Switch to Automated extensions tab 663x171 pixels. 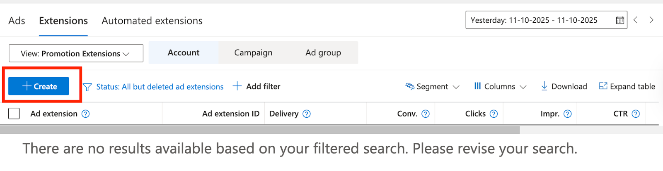[x=152, y=21]
